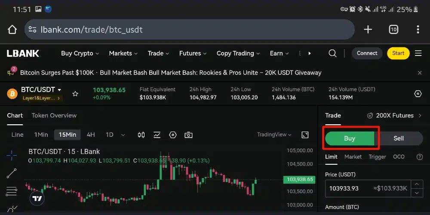Click the browser home icon

point(12,30)
